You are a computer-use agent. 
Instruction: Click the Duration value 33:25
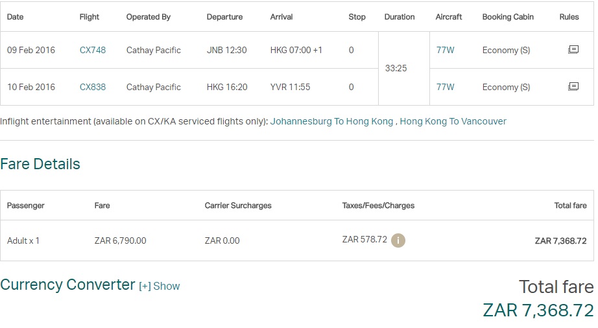396,68
